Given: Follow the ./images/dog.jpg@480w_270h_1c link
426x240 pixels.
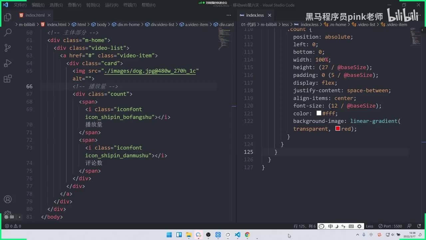Looking at the screenshot, I should (x=150, y=71).
